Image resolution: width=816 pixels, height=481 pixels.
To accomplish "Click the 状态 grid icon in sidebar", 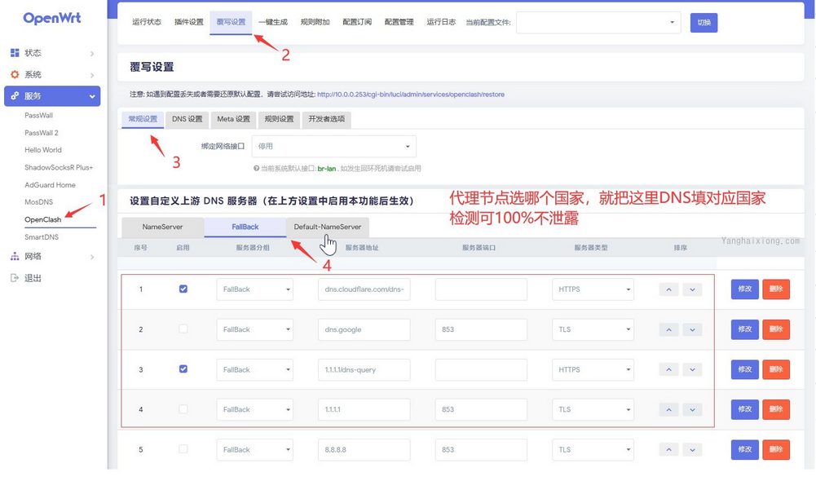I will 15,52.
